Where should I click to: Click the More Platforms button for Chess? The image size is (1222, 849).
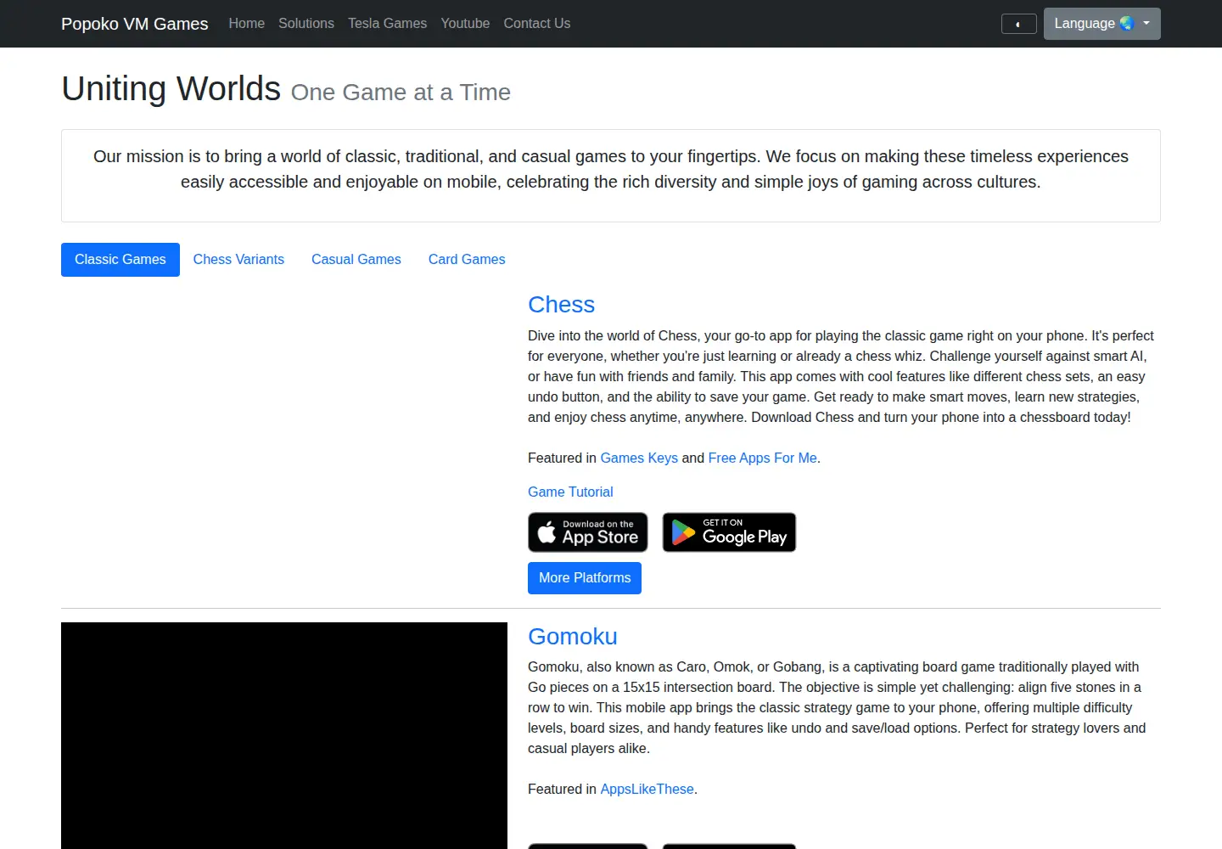point(585,578)
